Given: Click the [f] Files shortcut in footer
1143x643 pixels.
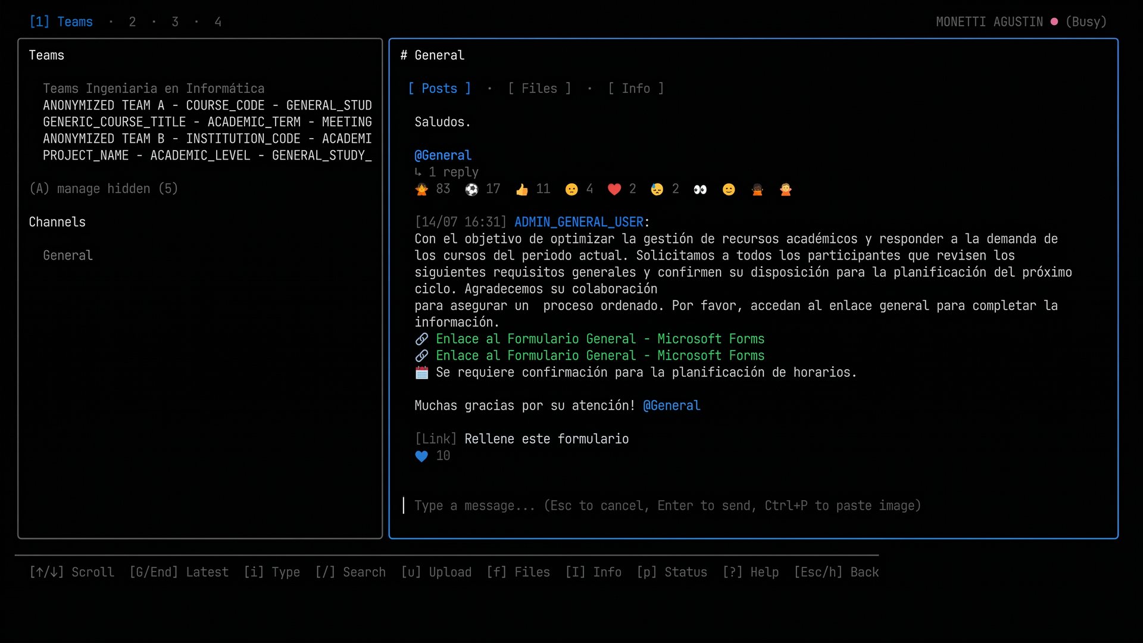Looking at the screenshot, I should (x=518, y=572).
